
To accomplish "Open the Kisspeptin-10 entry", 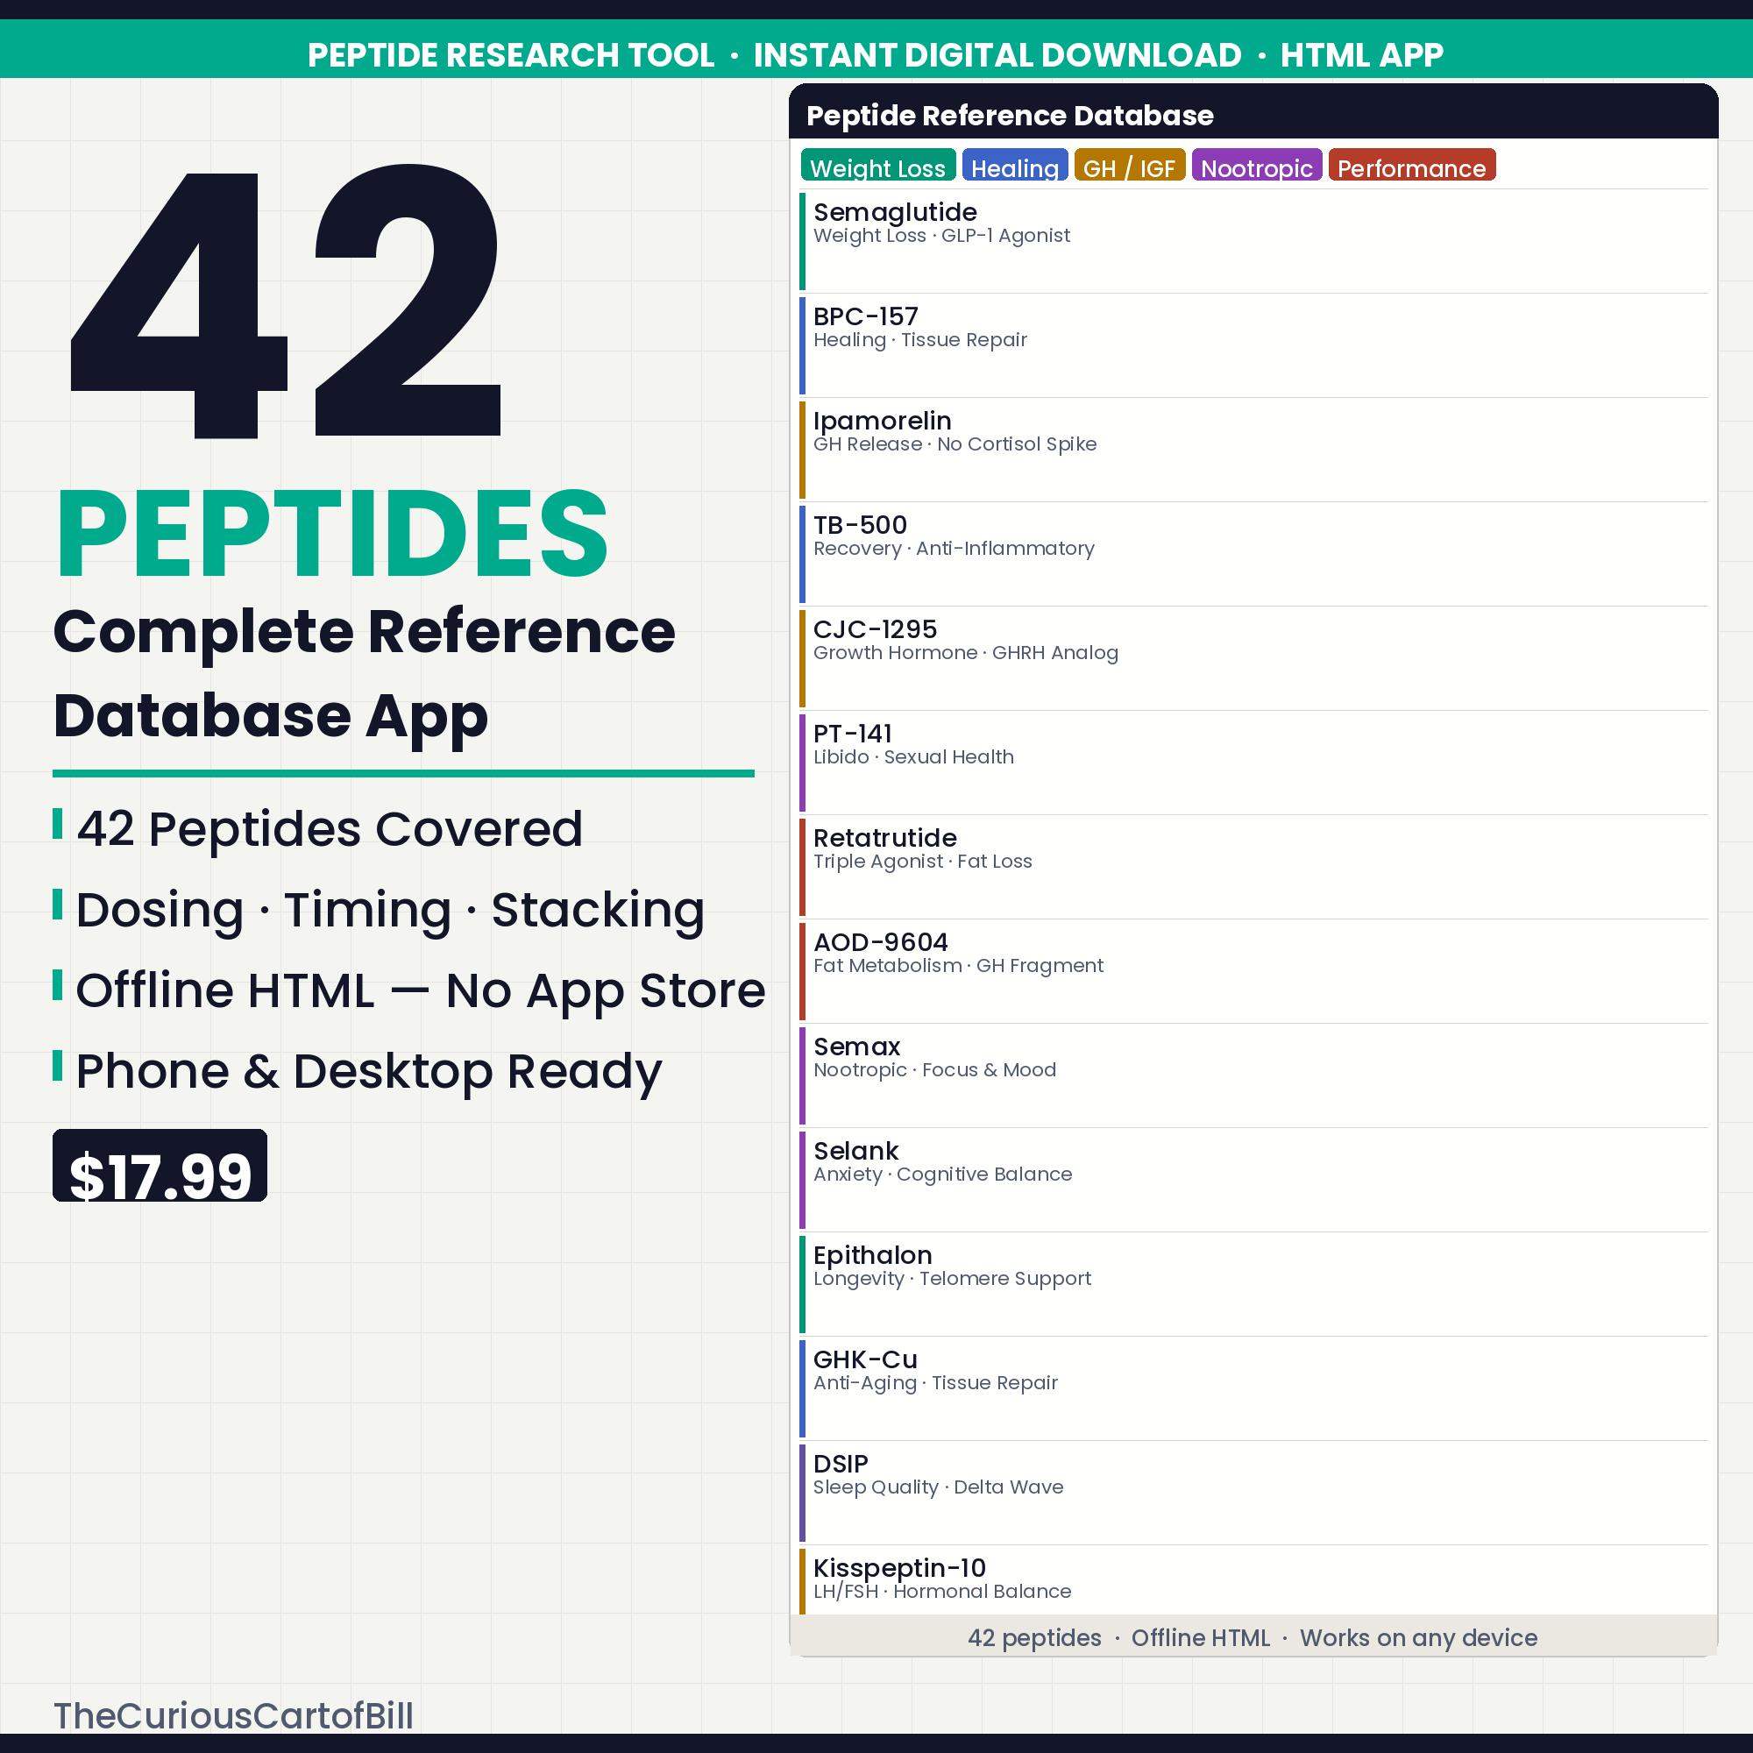I will pyautogui.click(x=1253, y=1581).
